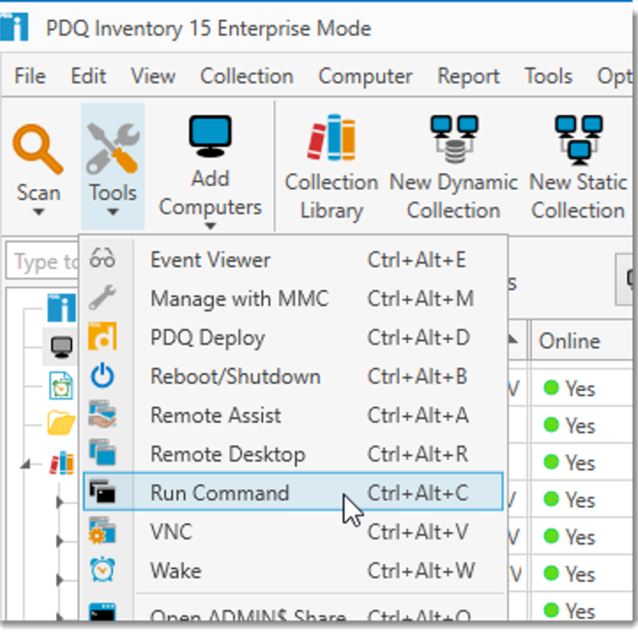
Task: Open the Computer menu
Action: pos(365,76)
